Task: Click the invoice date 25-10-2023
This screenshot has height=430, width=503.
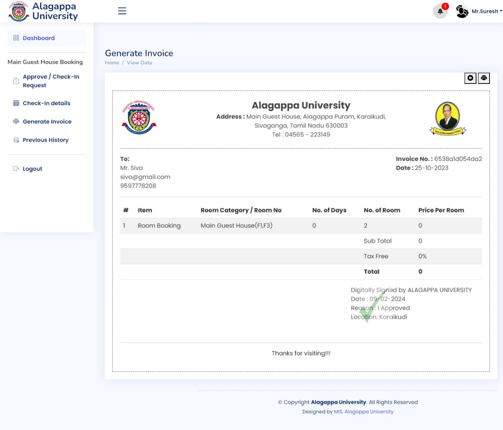Action: click(432, 168)
